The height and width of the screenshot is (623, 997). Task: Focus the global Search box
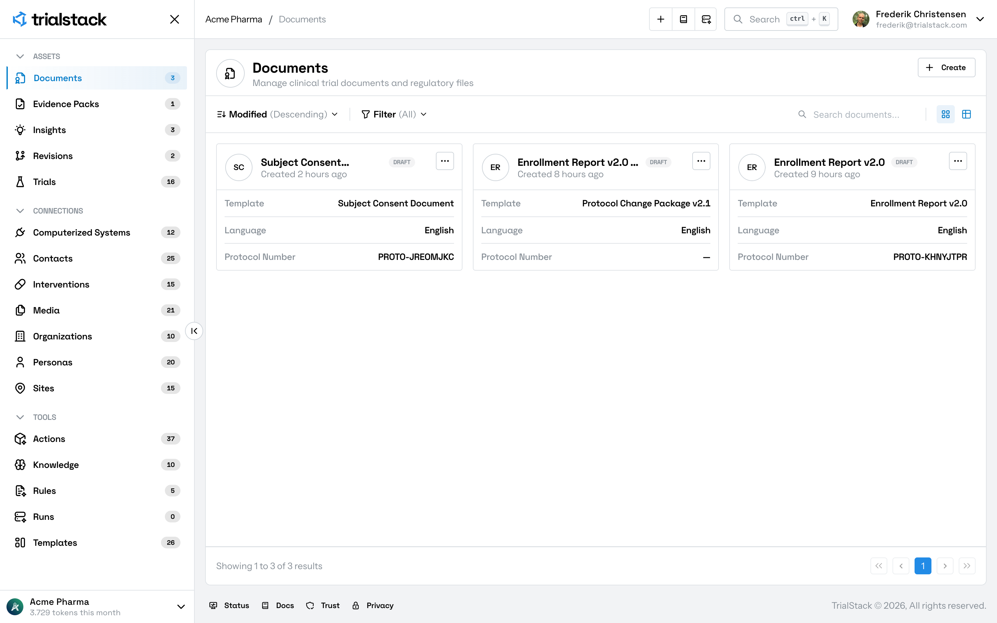(x=781, y=19)
